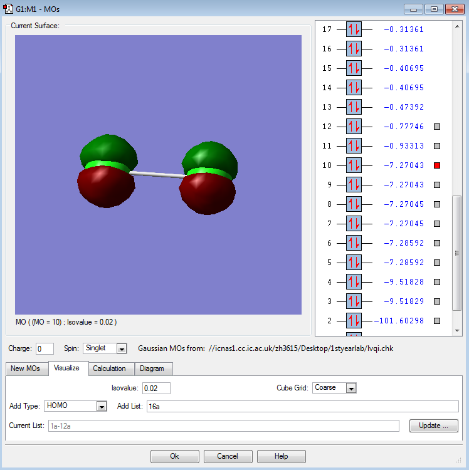
Task: Select the electron occupancy box for orbital 4
Action: click(354, 282)
